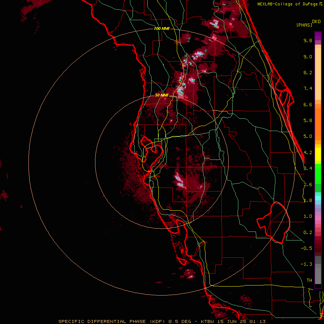Click the NEXLAB-College of DuPage label

(288, 4)
